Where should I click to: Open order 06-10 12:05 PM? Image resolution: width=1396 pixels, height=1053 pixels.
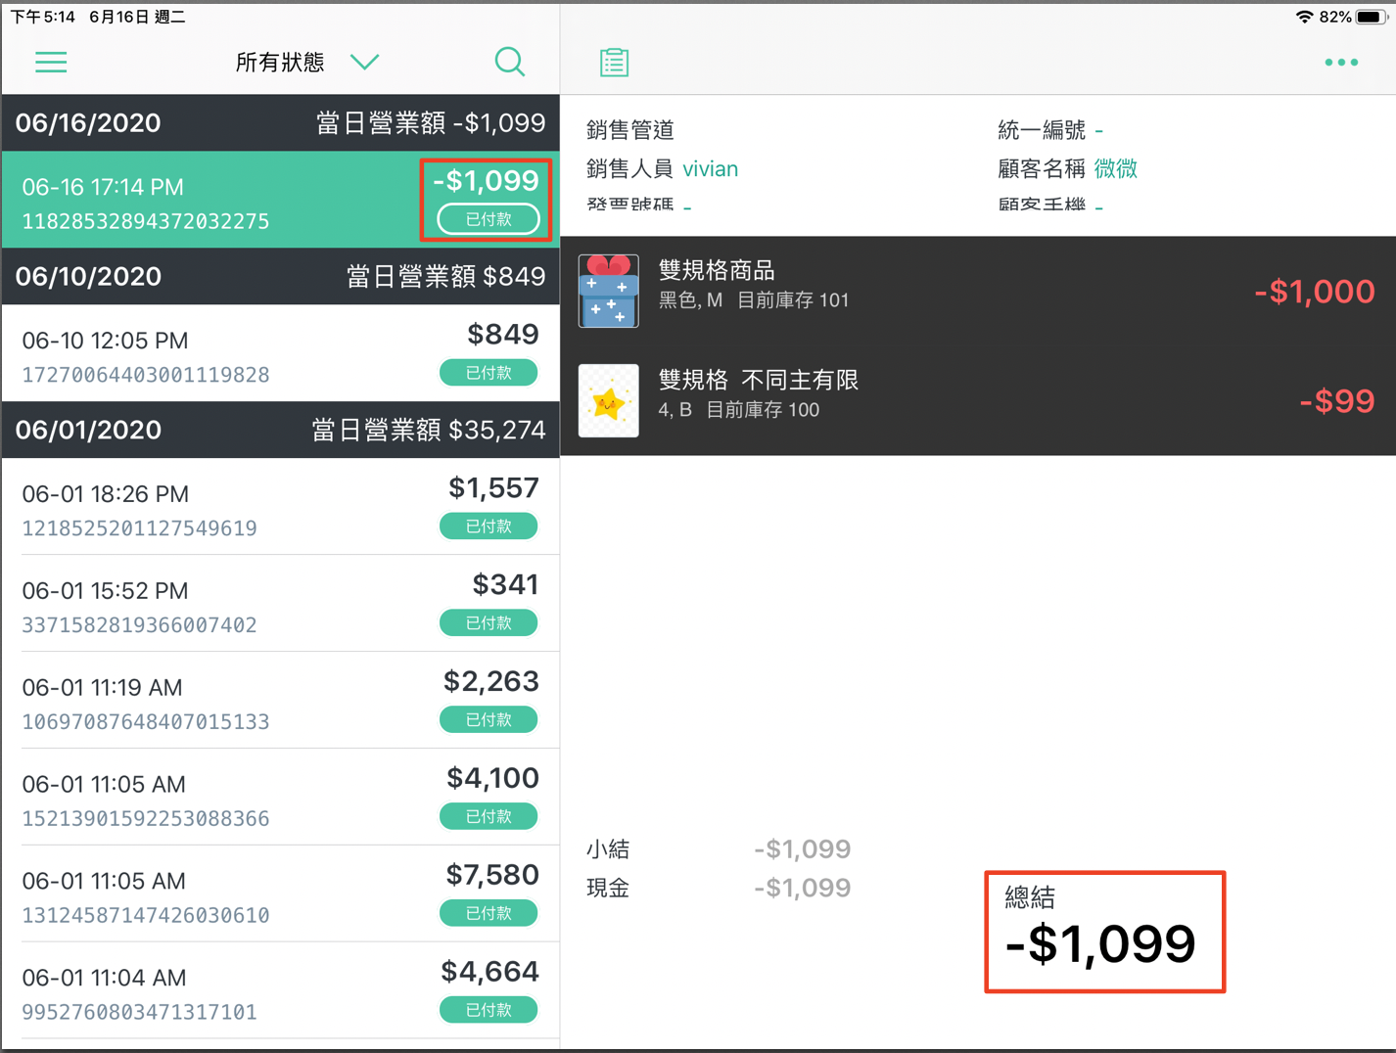tap(280, 353)
